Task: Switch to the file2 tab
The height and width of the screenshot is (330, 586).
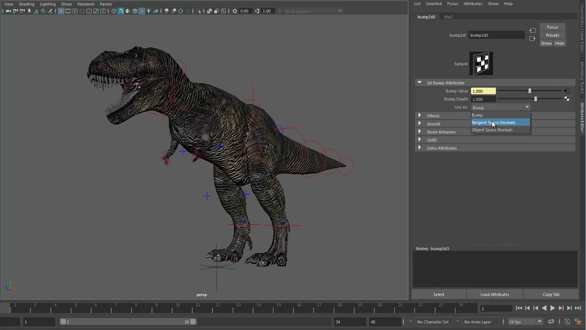Action: pos(448,17)
